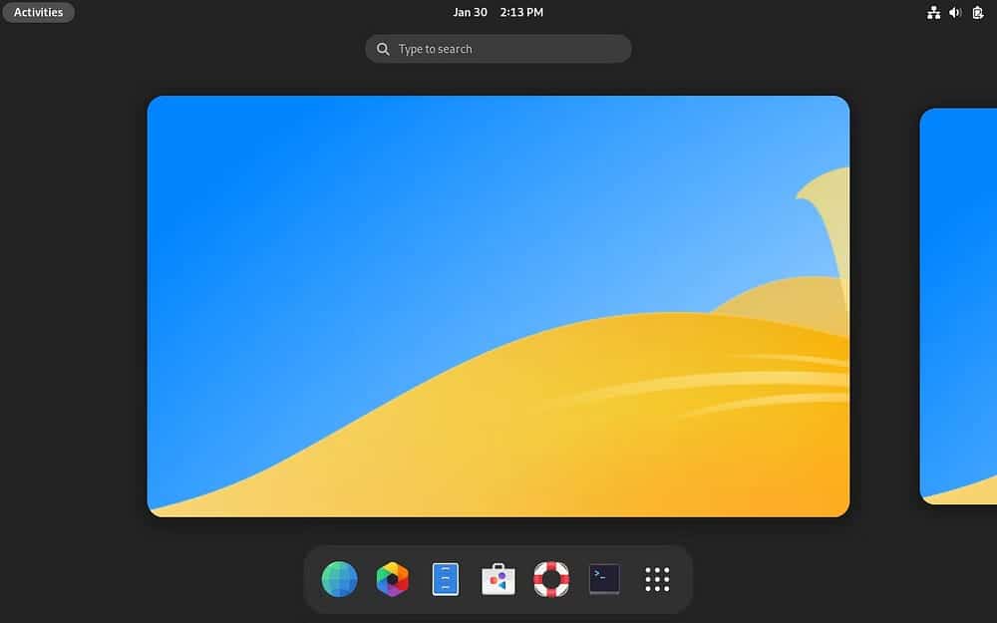Select the active workspace preview

click(498, 305)
